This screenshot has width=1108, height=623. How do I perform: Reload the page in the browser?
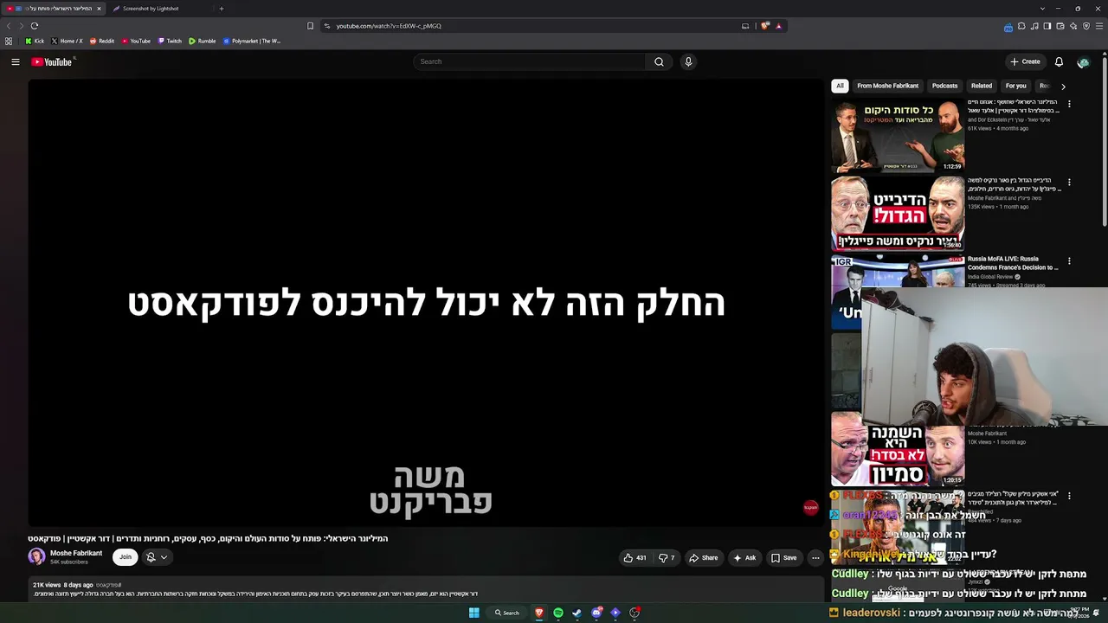point(35,26)
